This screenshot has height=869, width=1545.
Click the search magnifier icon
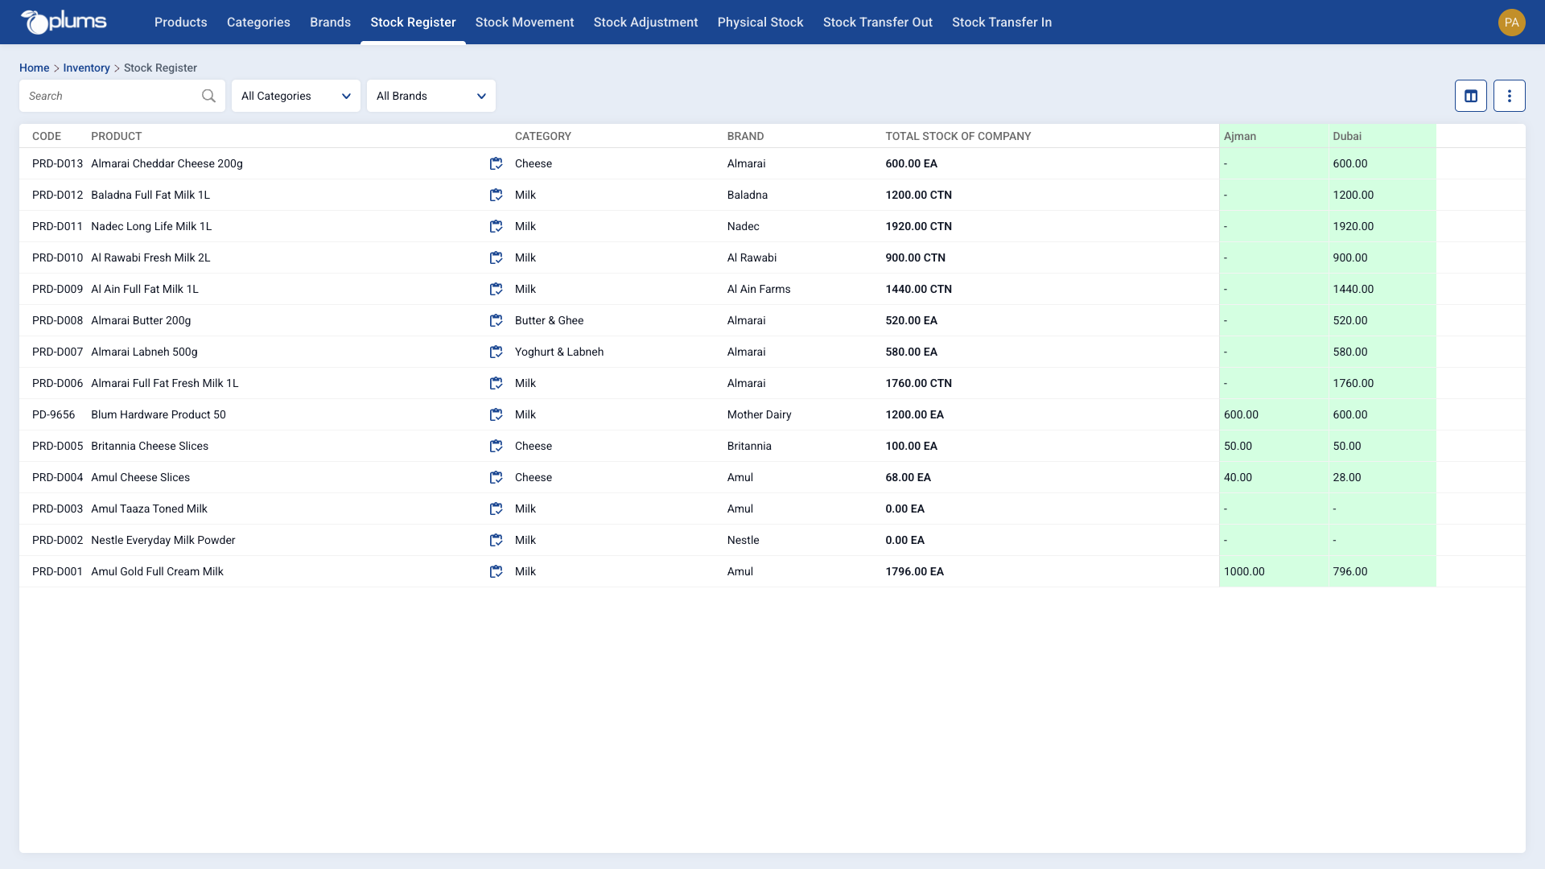(x=208, y=96)
